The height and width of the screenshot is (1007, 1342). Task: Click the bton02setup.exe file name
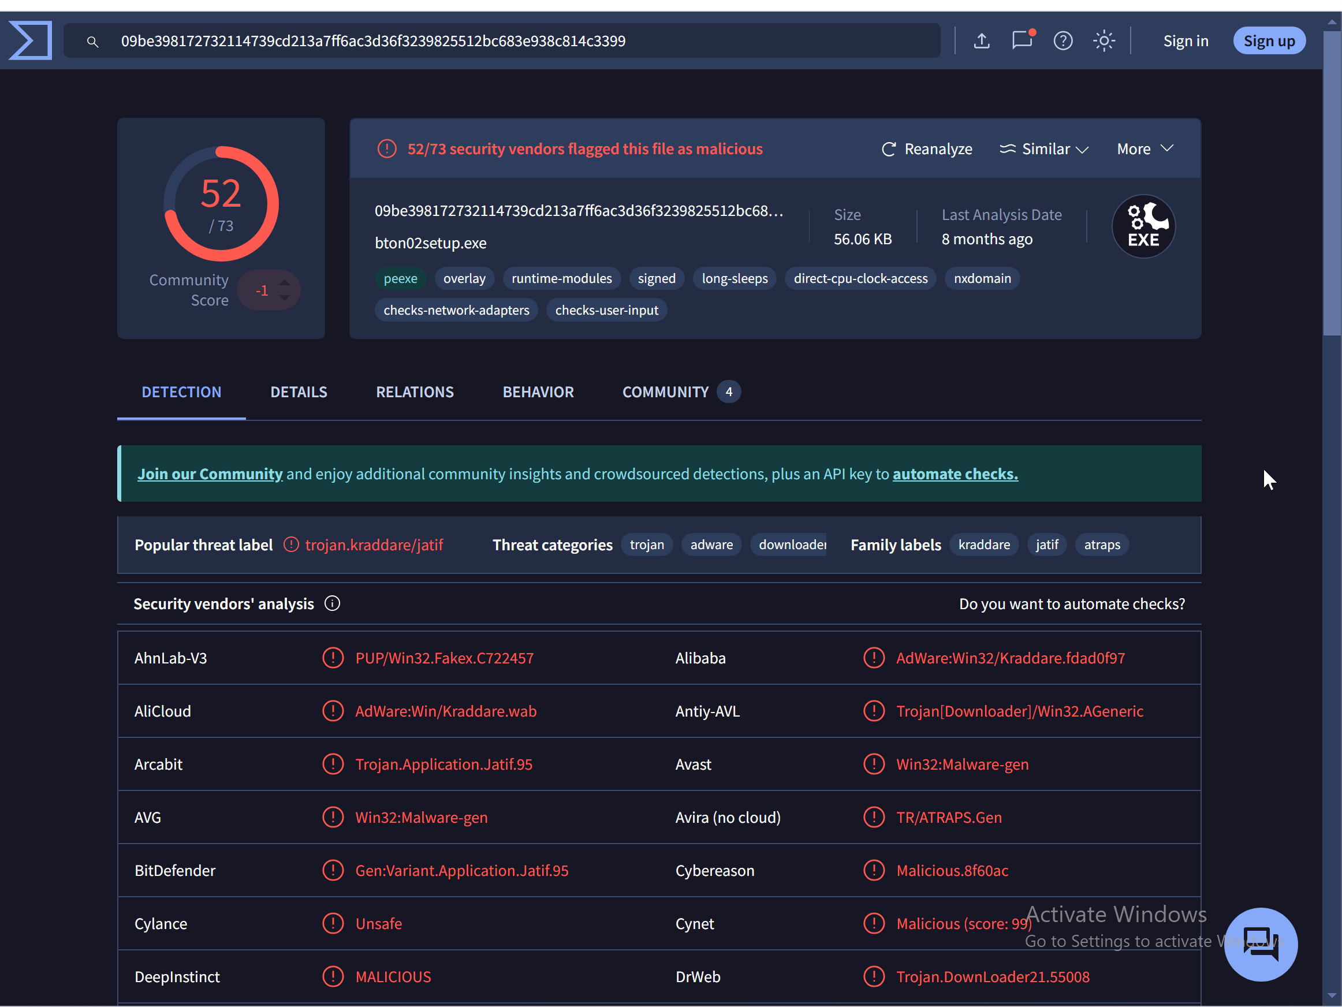click(431, 243)
